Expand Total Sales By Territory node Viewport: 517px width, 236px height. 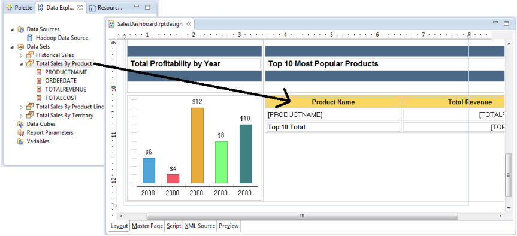tap(22, 116)
